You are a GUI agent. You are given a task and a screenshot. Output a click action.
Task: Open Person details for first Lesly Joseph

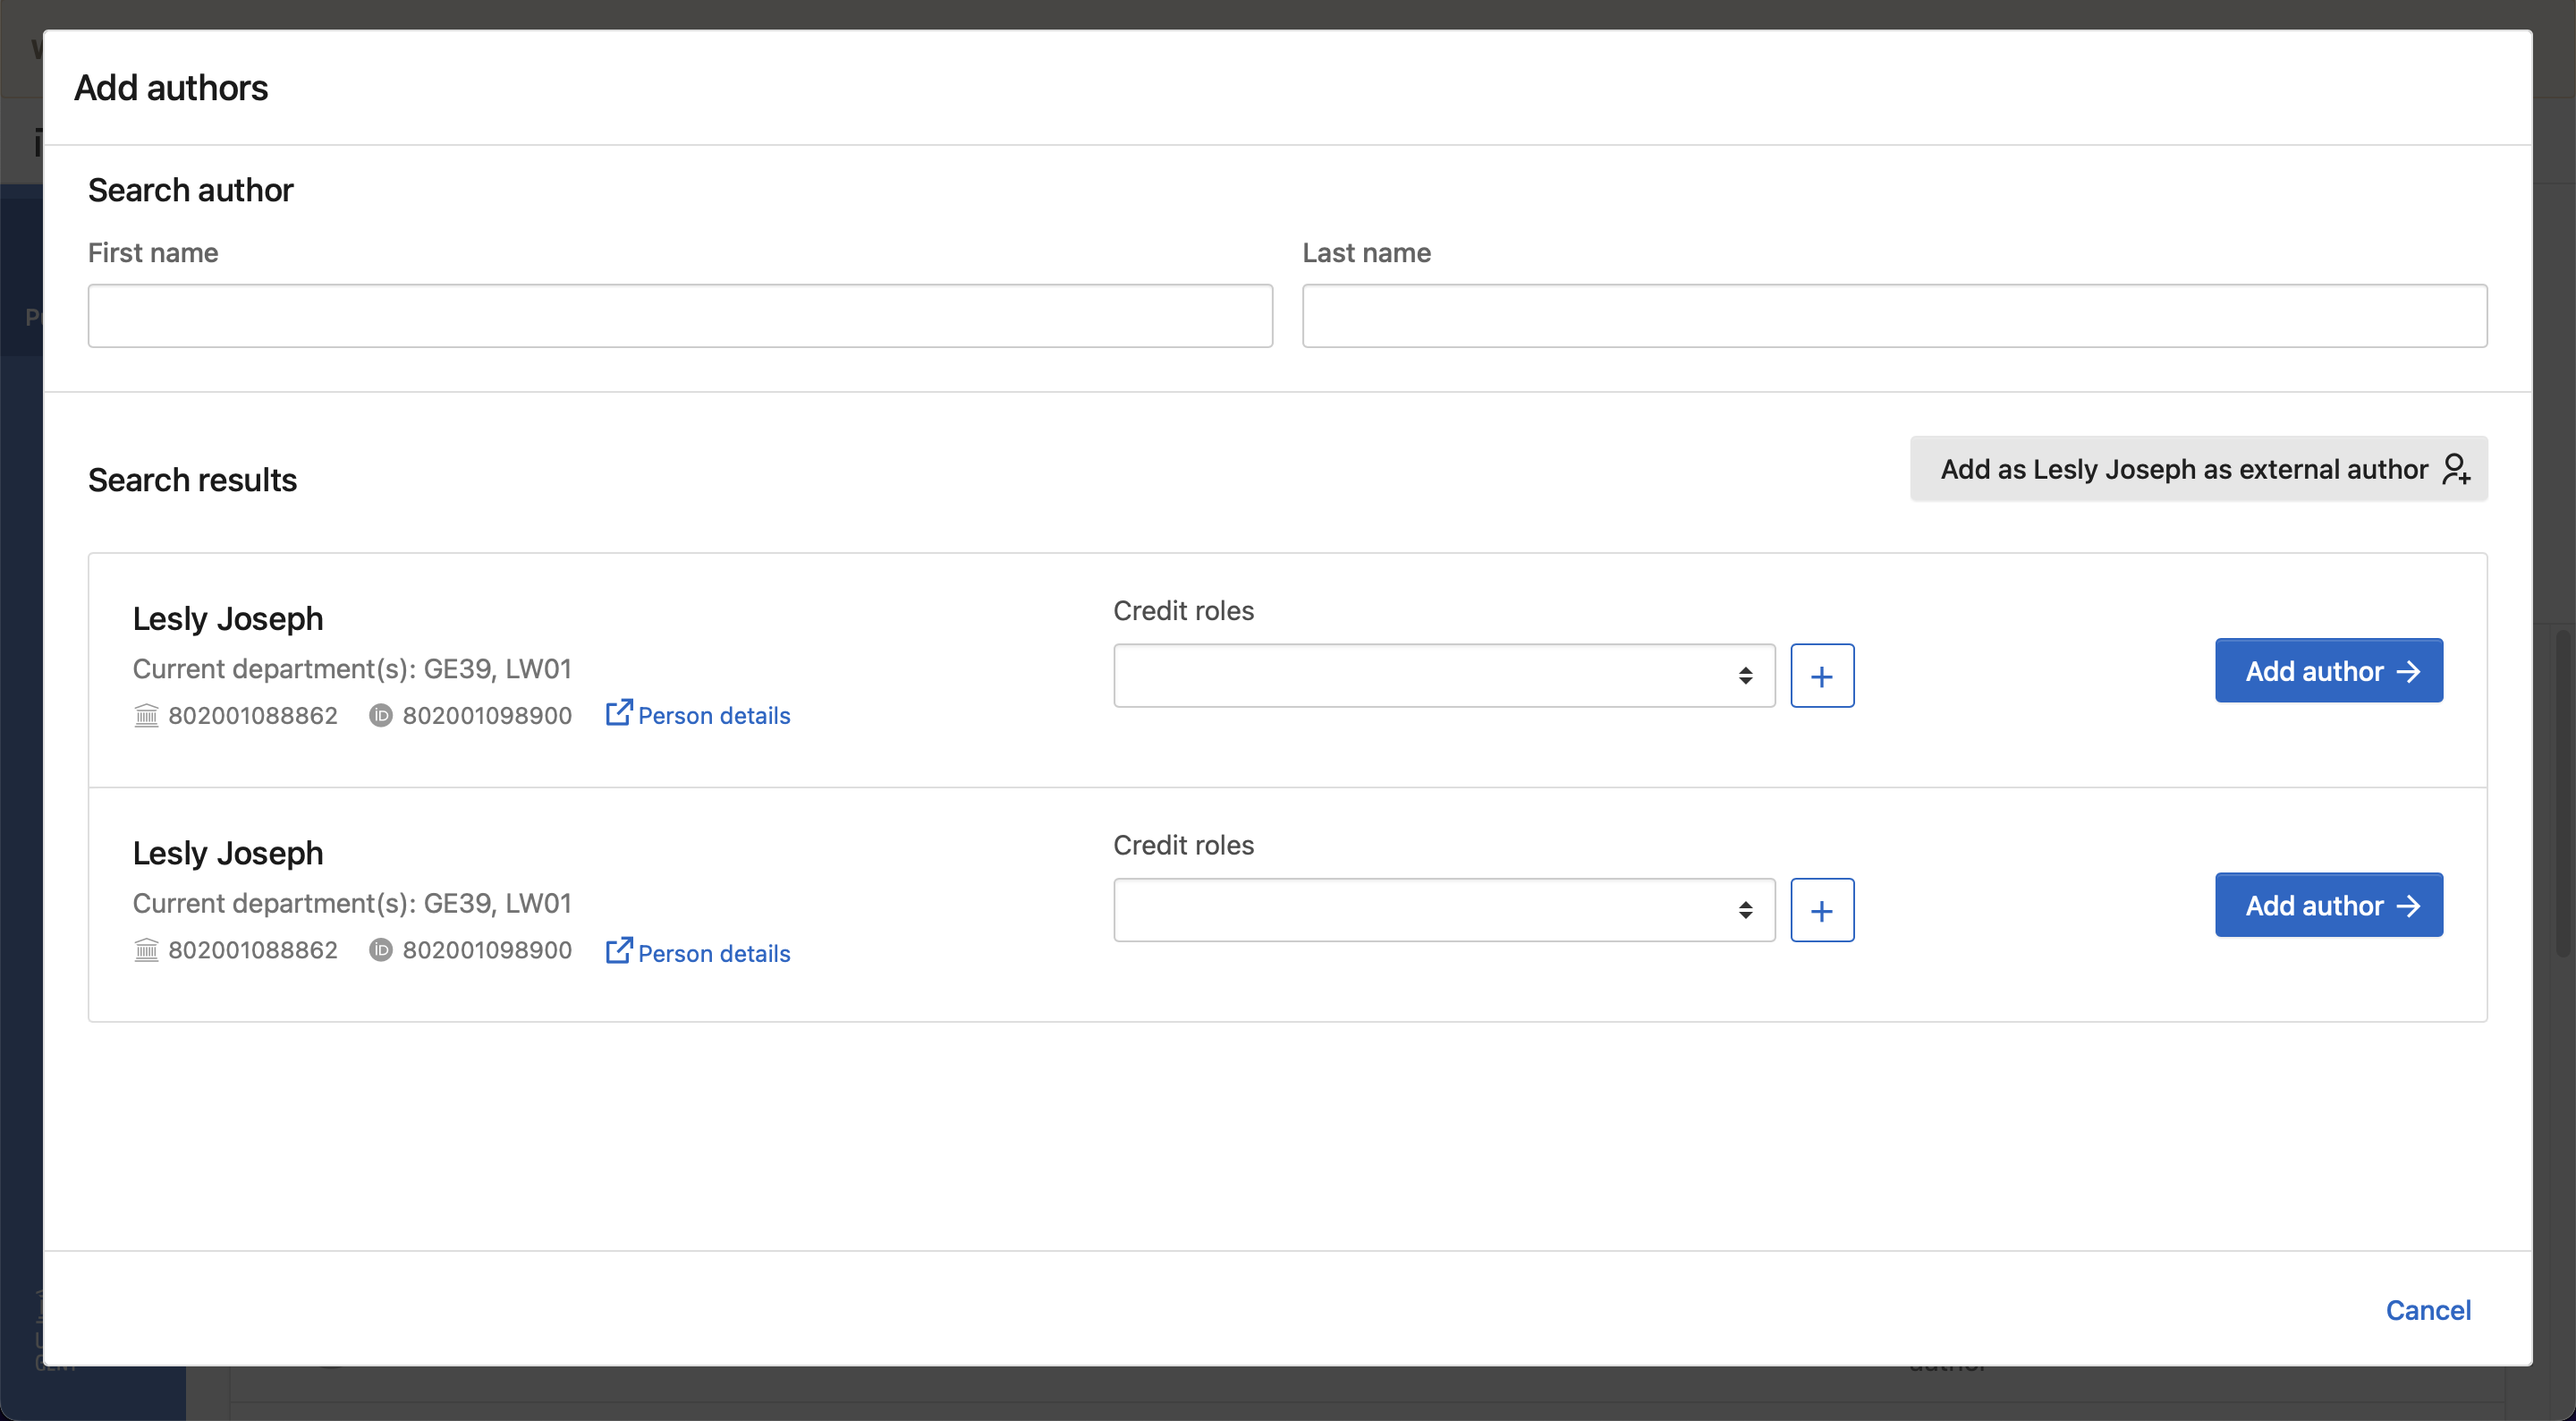coord(714,714)
